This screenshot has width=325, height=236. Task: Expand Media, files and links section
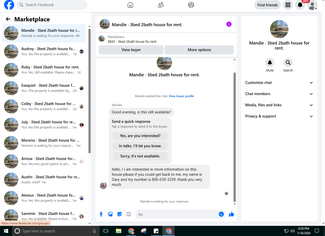point(279,105)
